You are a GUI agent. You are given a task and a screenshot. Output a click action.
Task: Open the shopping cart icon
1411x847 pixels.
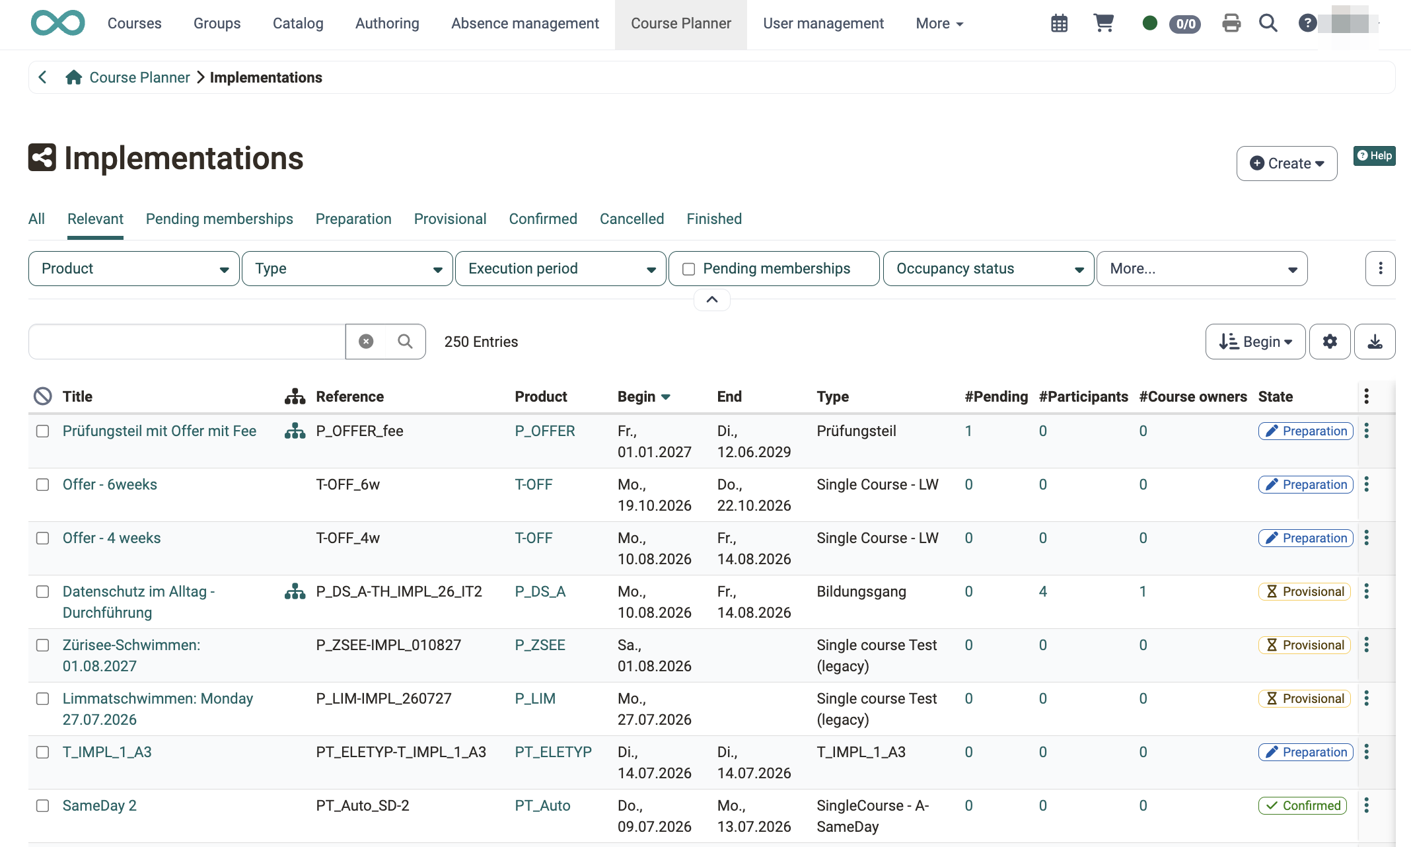tap(1104, 23)
